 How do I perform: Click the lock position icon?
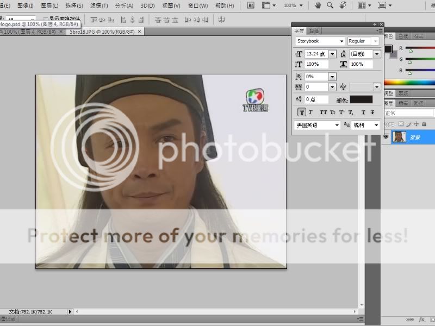[416, 124]
